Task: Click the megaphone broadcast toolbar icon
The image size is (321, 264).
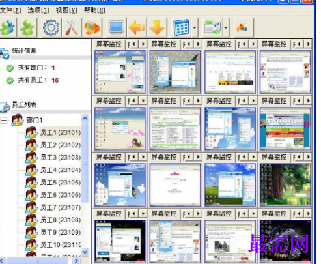Action: 244,27
